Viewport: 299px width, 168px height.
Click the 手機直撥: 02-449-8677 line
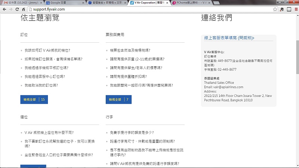tap(220, 70)
